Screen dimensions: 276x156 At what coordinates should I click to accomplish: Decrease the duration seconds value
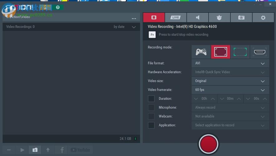pos(248,99)
